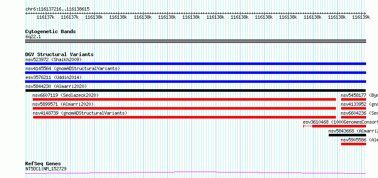Open variant label nsv5458177
The height and width of the screenshot is (178, 378).
[359, 95]
